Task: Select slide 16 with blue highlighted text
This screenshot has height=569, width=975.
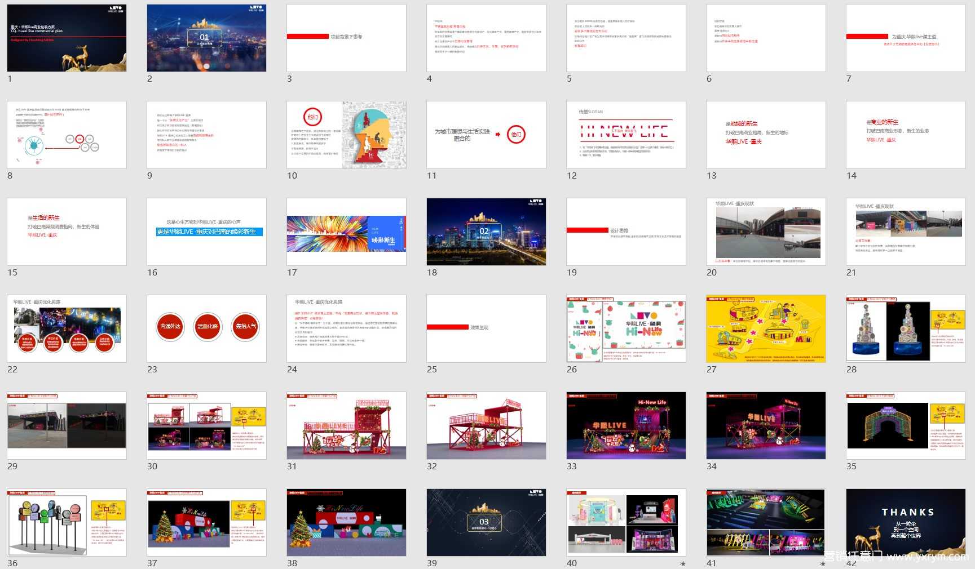Action: 206,232
